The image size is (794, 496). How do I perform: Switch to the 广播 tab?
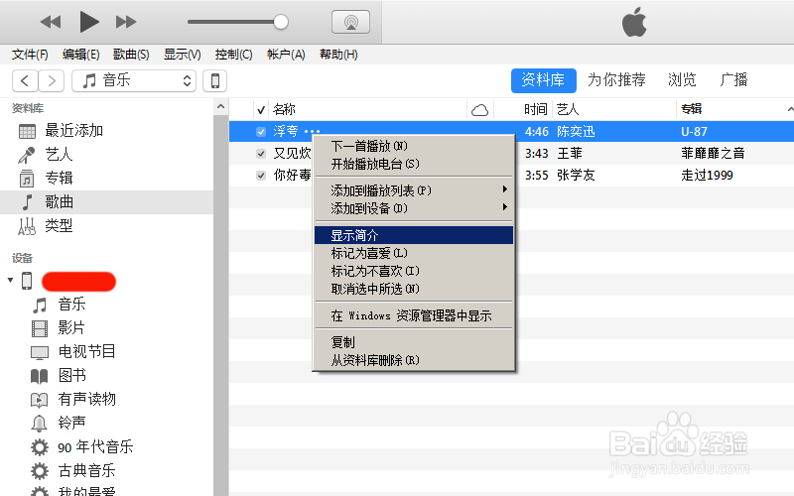[733, 80]
